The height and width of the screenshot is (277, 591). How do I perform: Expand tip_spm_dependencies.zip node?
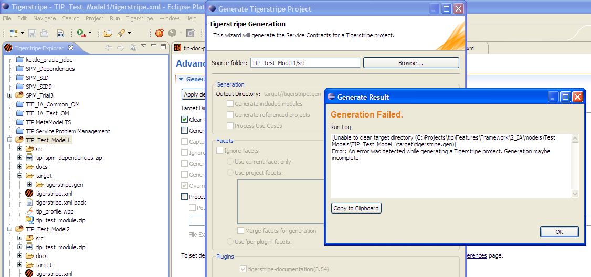point(20,158)
